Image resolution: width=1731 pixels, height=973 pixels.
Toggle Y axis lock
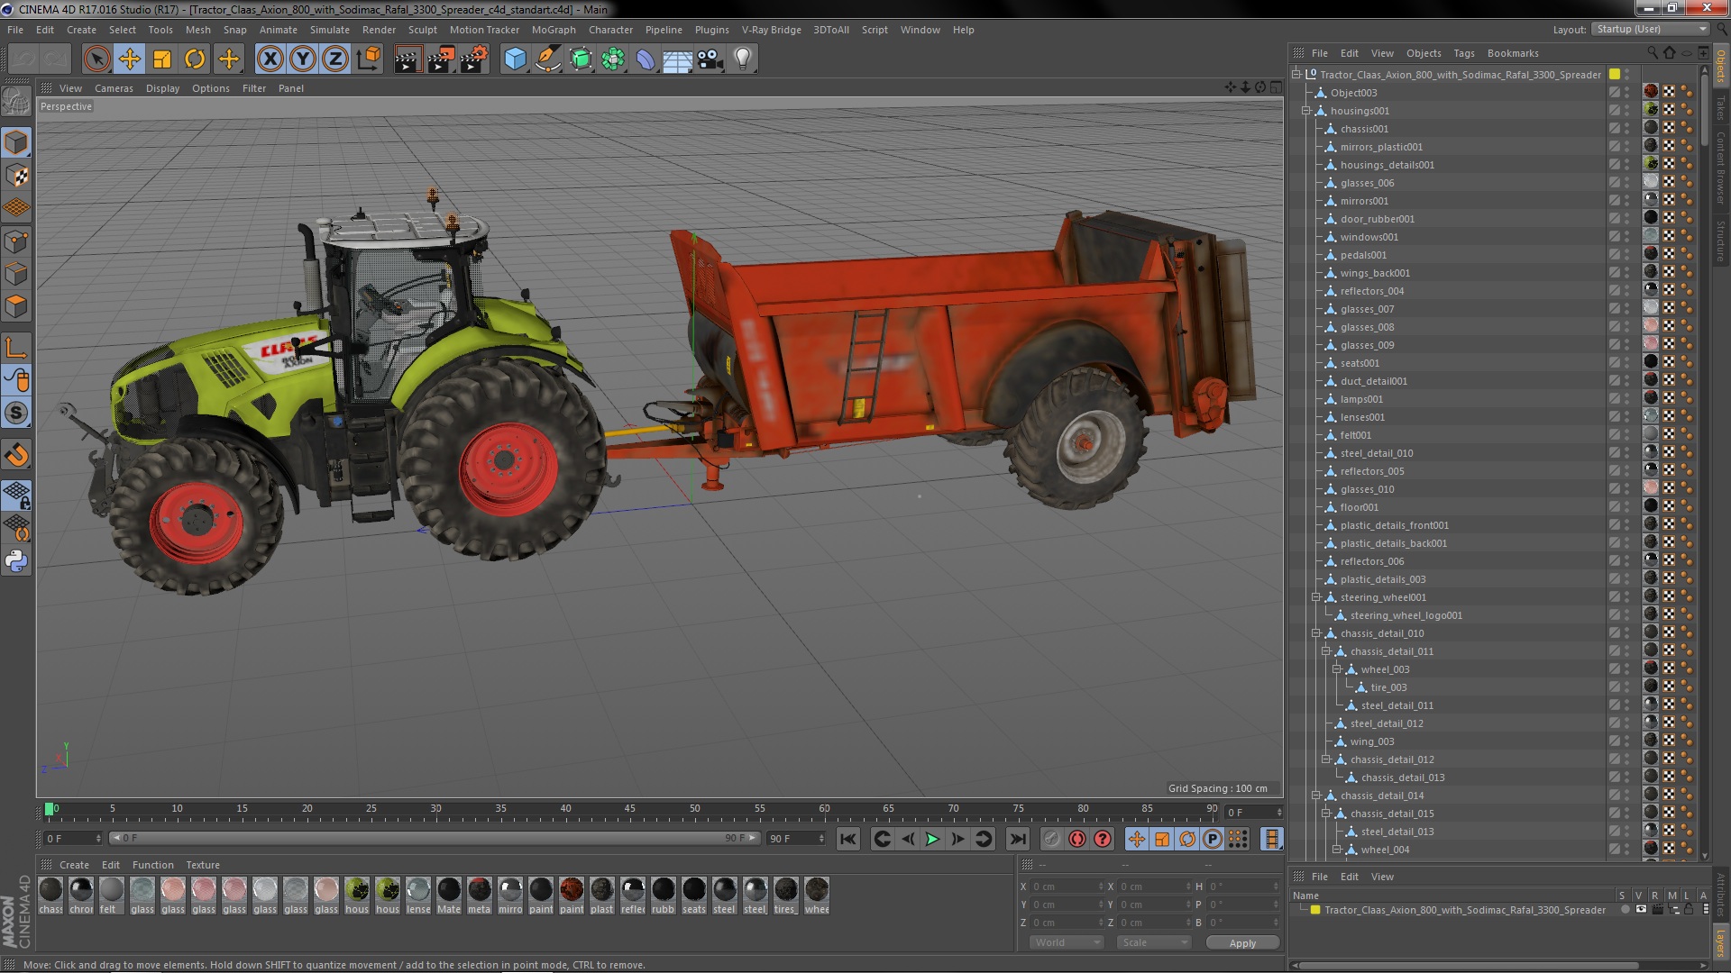click(x=303, y=59)
